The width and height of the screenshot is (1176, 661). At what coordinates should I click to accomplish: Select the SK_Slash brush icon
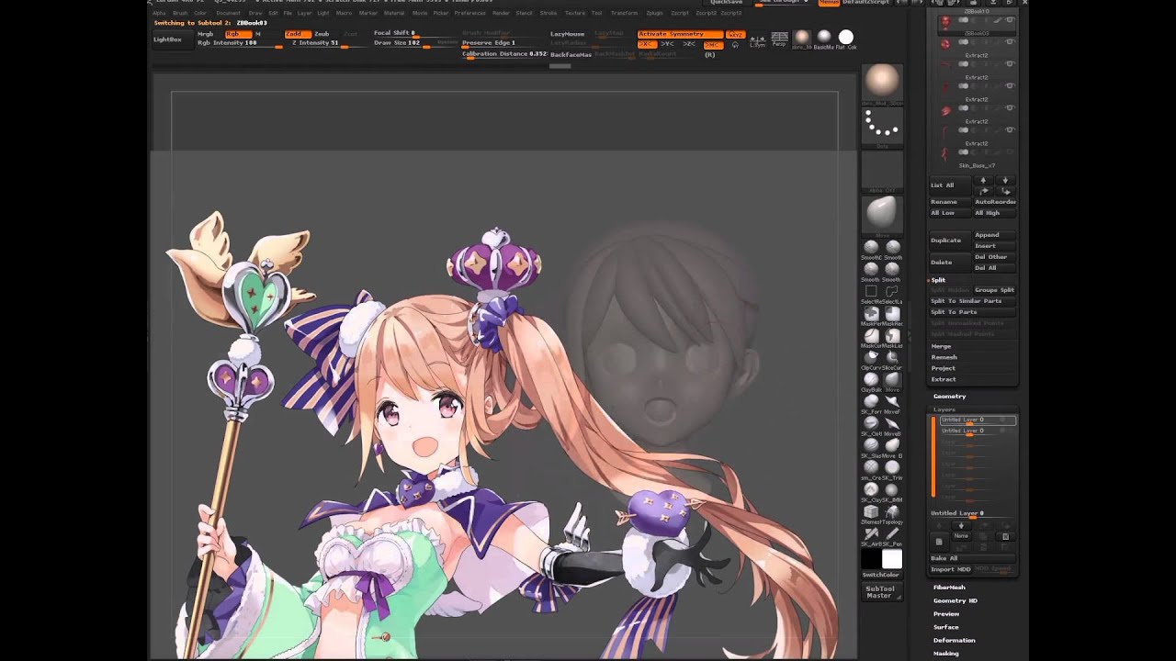click(871, 445)
